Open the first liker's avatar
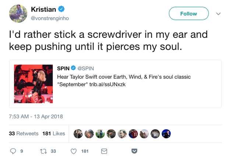The image size is (230, 161). point(78,134)
